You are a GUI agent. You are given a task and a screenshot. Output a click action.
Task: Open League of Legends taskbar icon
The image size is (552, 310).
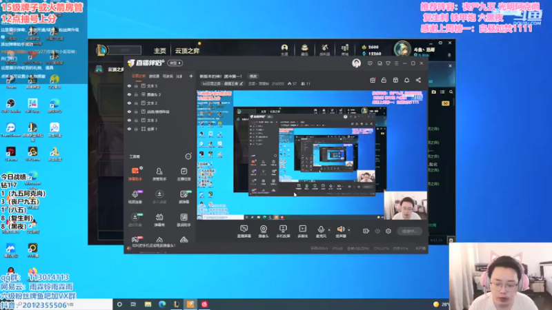tap(176, 304)
